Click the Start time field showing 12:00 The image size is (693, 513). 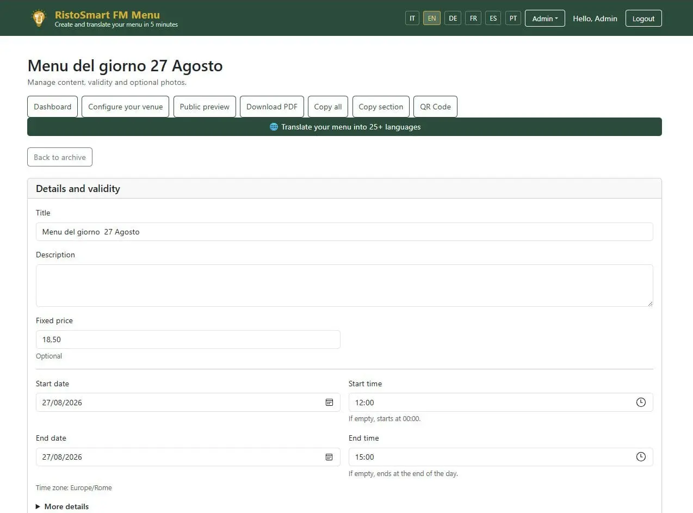[x=501, y=403]
